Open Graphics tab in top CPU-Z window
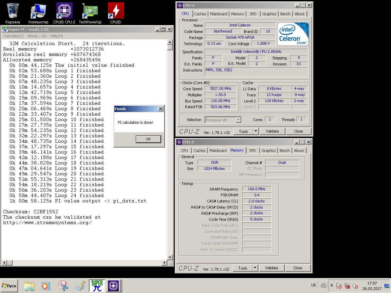Screen dimensions: 391x293 269,14
